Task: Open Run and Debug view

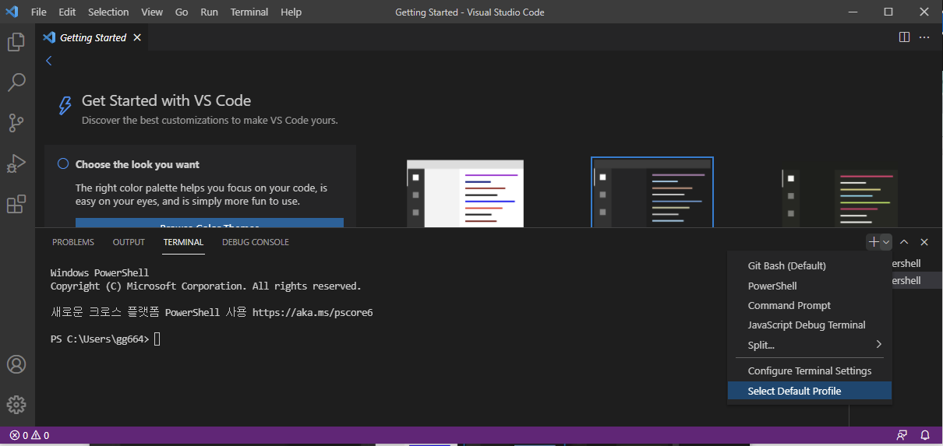Action: pyautogui.click(x=16, y=163)
